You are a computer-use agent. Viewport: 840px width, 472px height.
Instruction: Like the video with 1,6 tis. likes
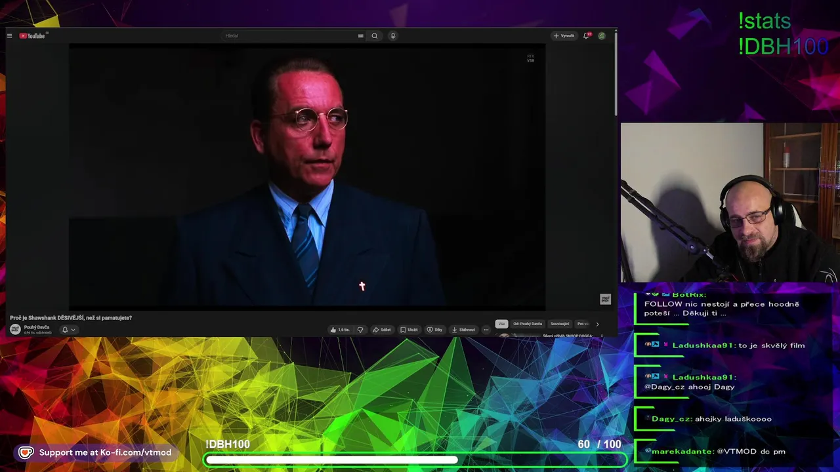[340, 330]
